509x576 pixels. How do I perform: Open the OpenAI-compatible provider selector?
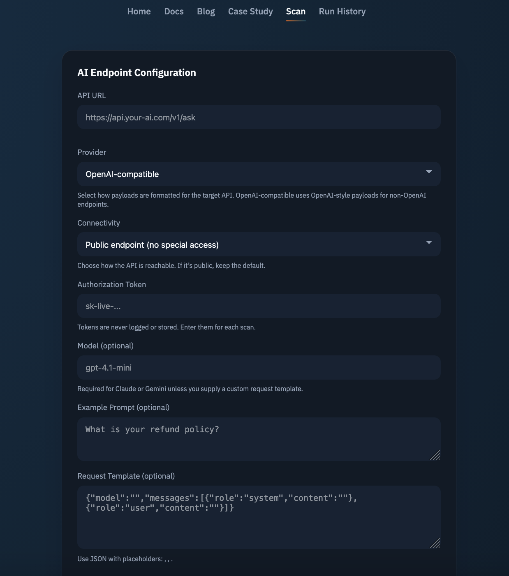coord(247,174)
